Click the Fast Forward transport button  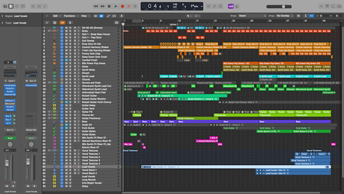pyautogui.click(x=103, y=7)
